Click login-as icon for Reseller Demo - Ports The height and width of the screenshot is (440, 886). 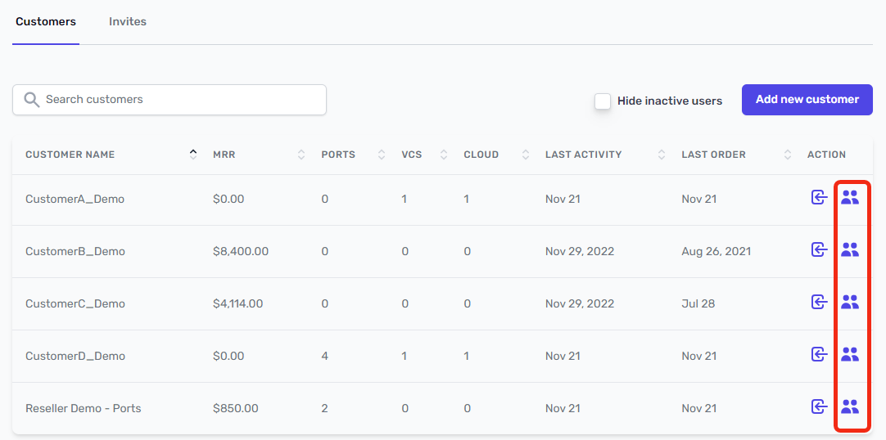(x=820, y=406)
